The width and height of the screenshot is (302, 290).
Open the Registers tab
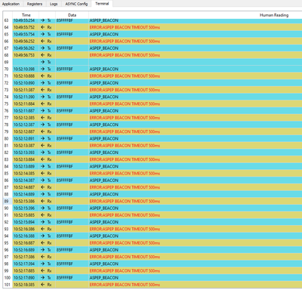coord(35,4)
